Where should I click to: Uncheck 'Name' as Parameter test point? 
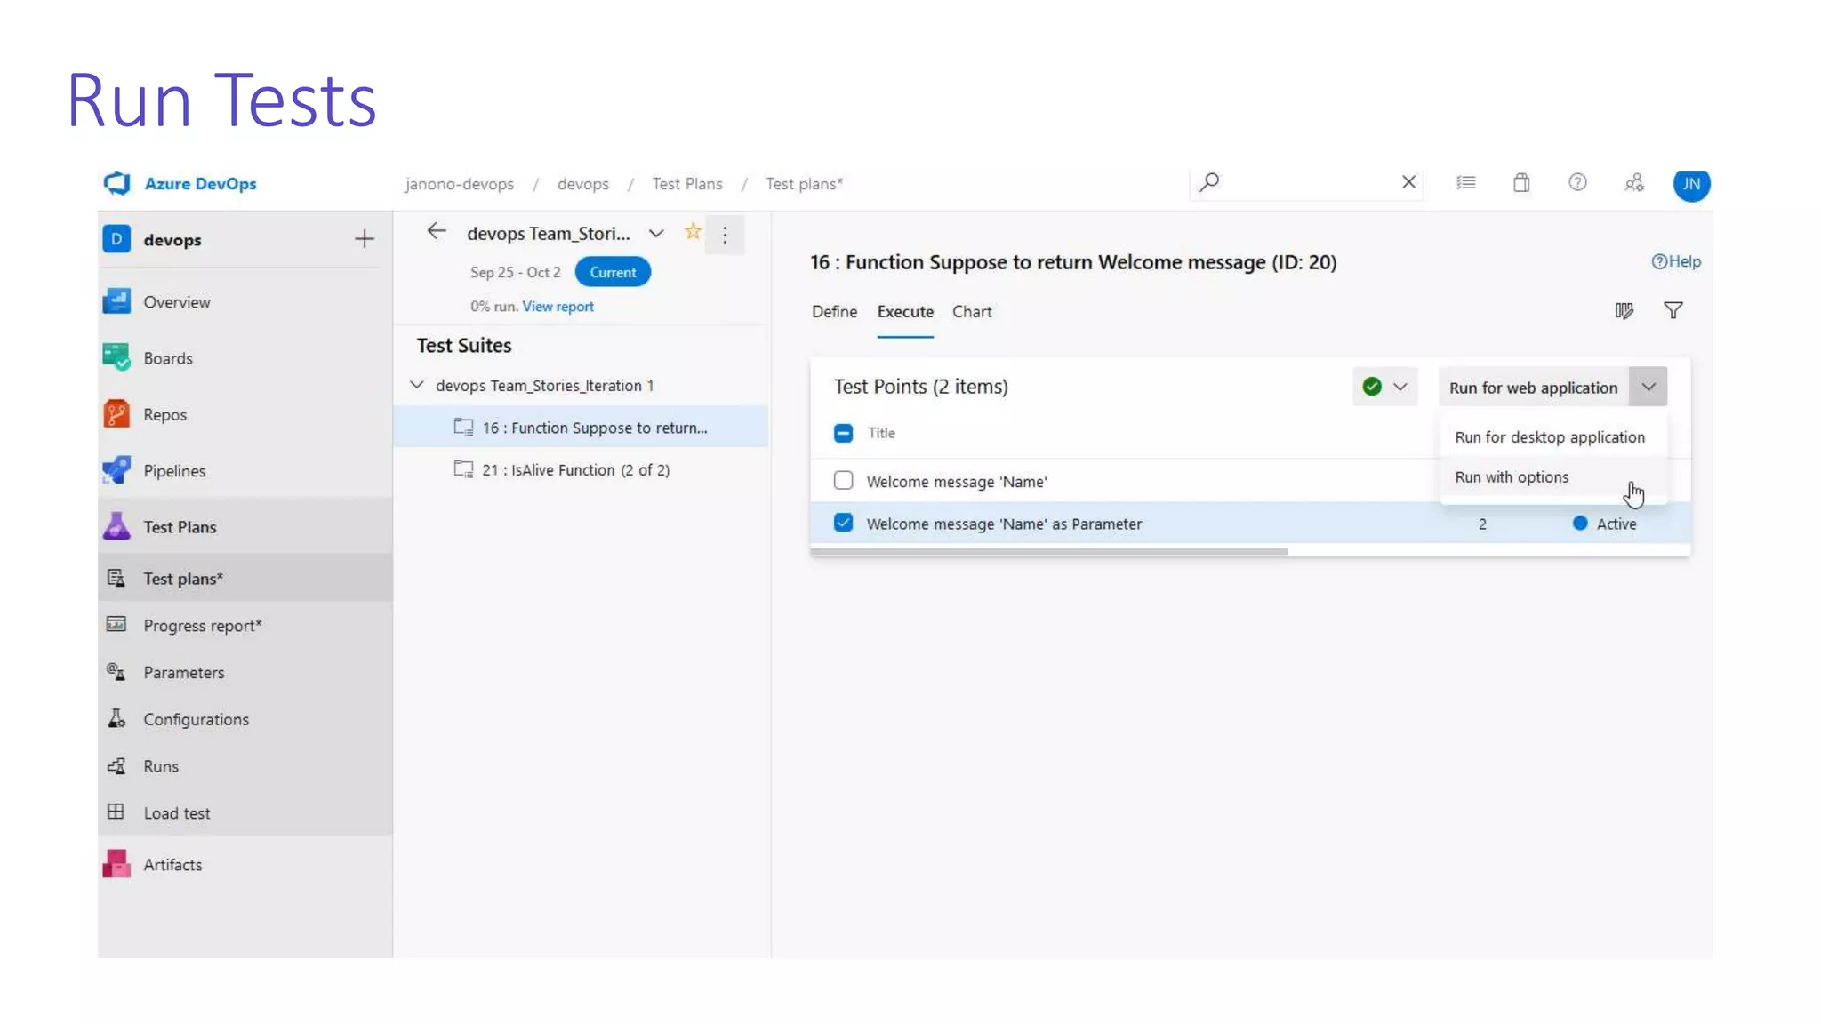tap(843, 523)
